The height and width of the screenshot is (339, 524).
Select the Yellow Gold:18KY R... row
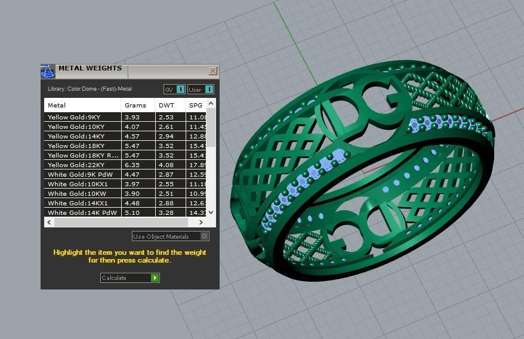[x=125, y=155]
